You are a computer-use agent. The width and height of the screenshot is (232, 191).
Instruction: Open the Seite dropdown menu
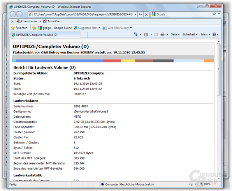175,34
